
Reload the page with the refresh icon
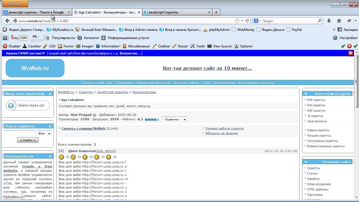click(x=247, y=21)
